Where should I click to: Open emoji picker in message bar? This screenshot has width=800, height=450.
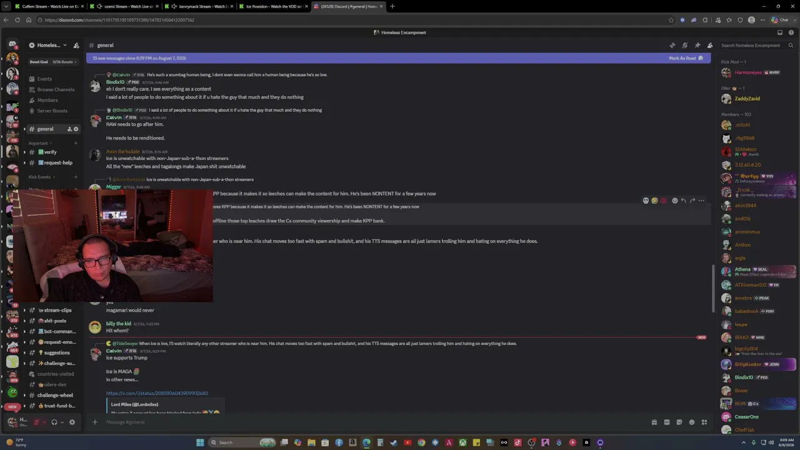pos(692,422)
